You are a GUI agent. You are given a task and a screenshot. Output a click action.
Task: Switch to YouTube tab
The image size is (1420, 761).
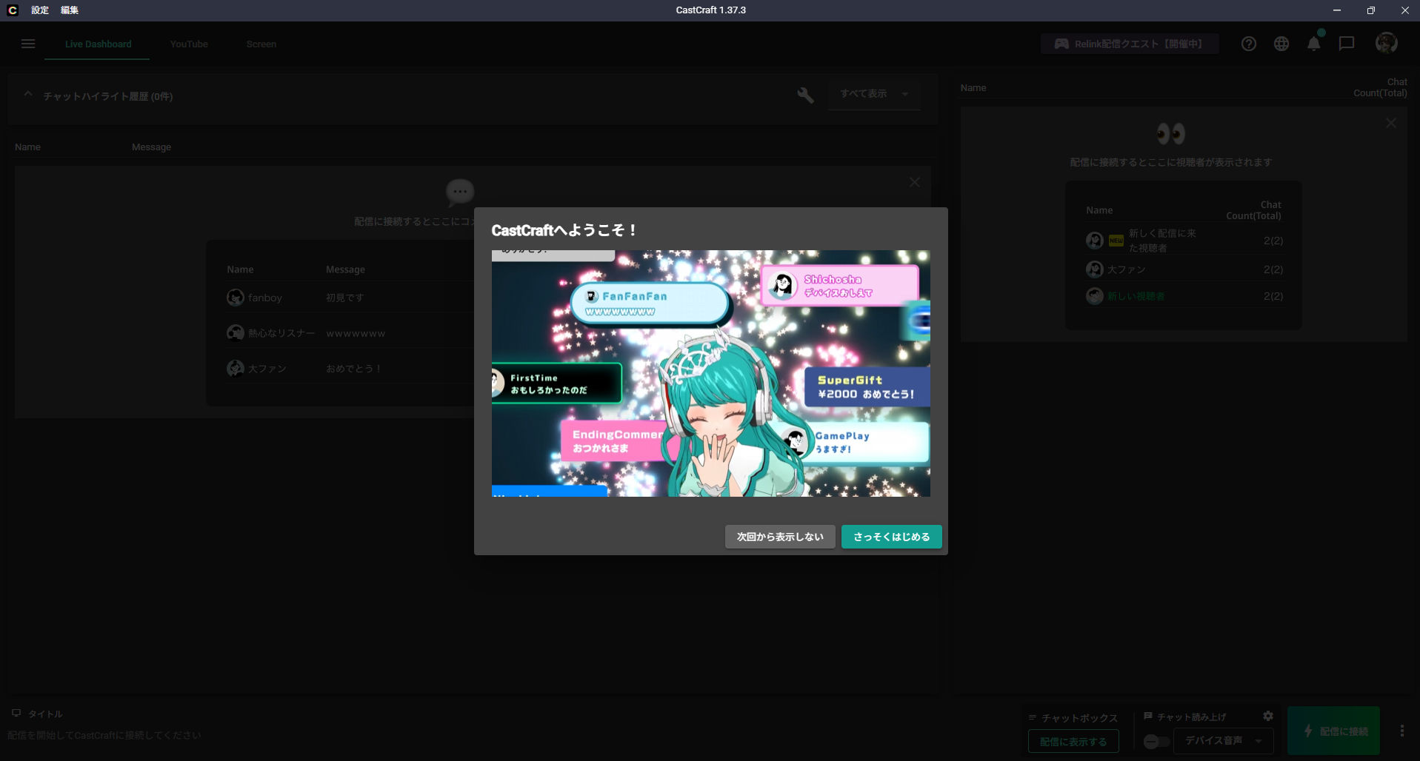pos(189,44)
